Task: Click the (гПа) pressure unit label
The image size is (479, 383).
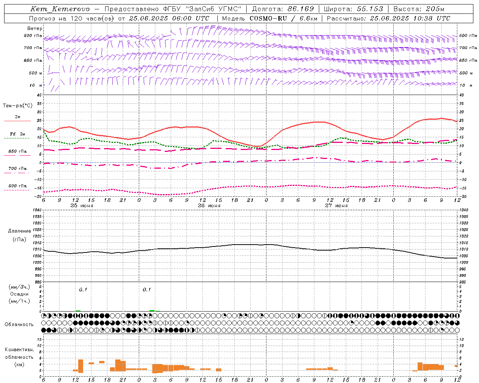Action: click(19, 240)
